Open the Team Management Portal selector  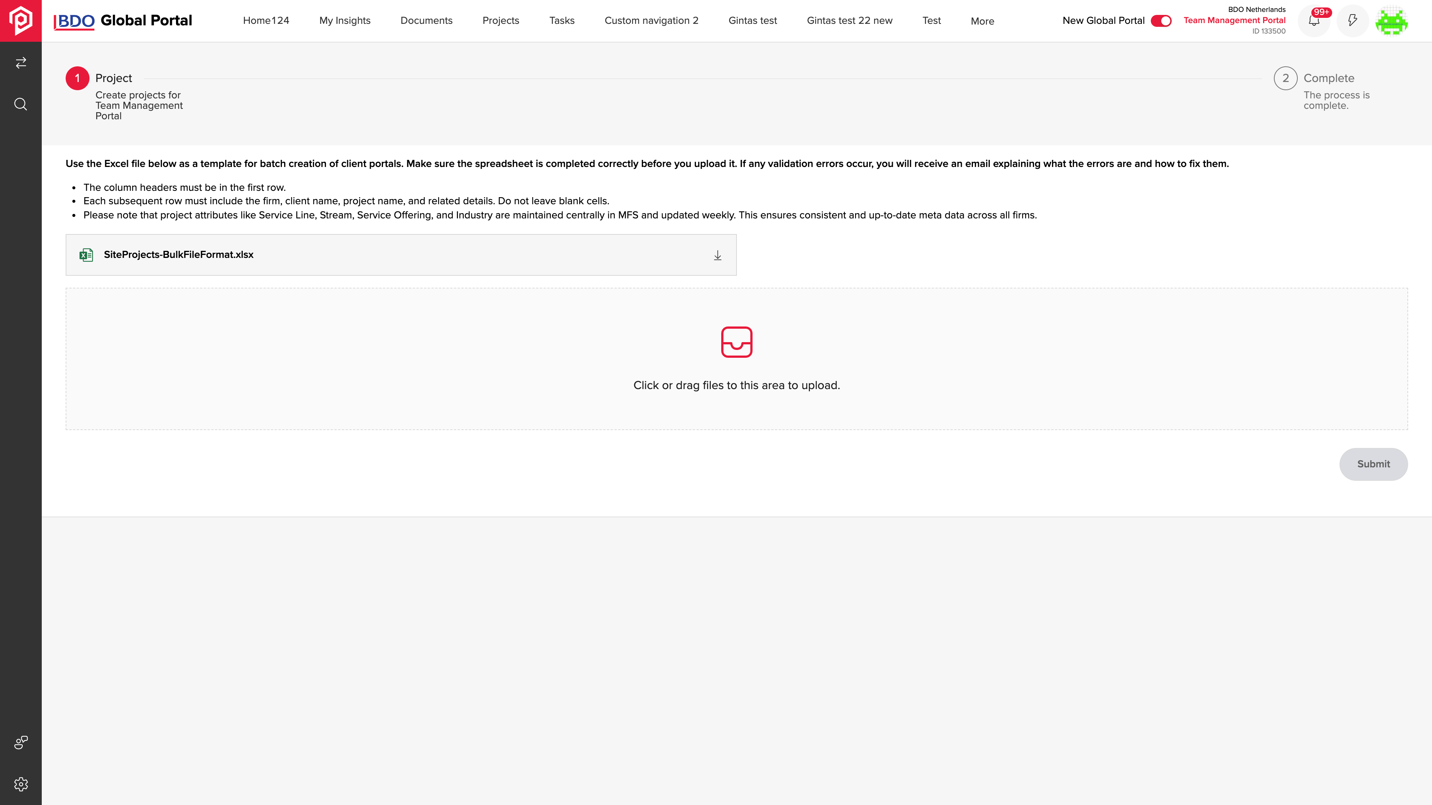point(1234,20)
